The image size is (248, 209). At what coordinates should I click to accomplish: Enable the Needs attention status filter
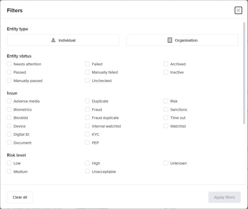click(x=9, y=64)
